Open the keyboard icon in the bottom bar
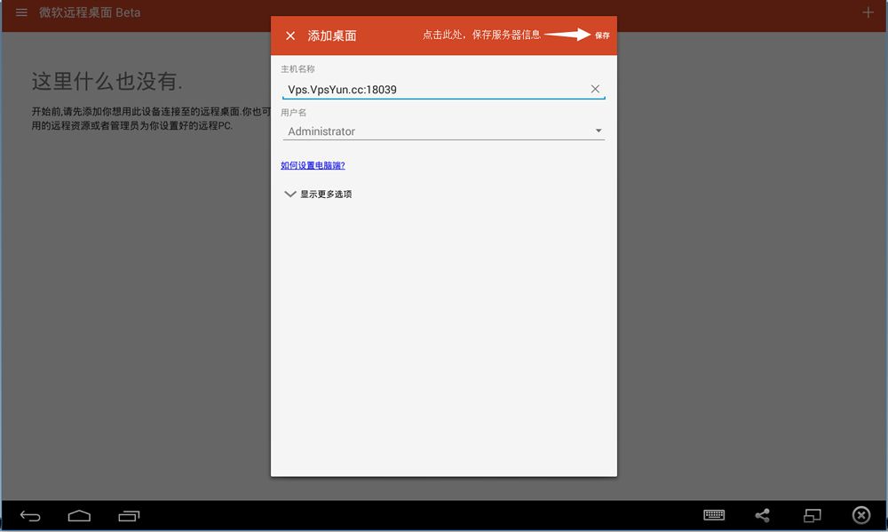The image size is (888, 532). click(714, 515)
